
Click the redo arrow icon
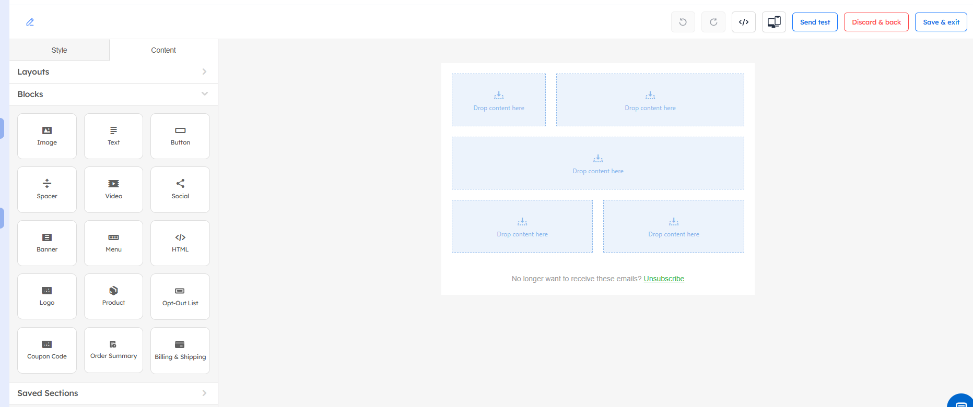click(x=713, y=22)
